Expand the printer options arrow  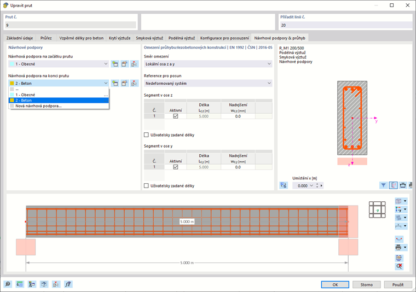[x=405, y=248]
